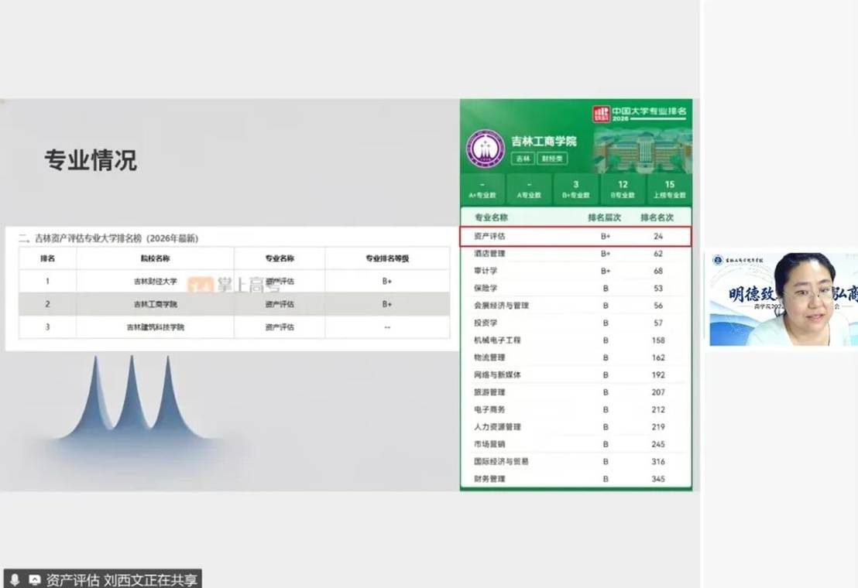Select the 酒店管理 row

pos(575,254)
